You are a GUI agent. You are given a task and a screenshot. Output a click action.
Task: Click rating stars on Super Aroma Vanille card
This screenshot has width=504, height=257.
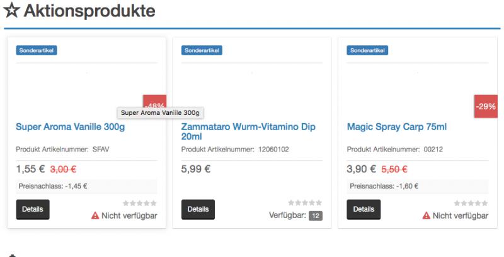[140, 203]
